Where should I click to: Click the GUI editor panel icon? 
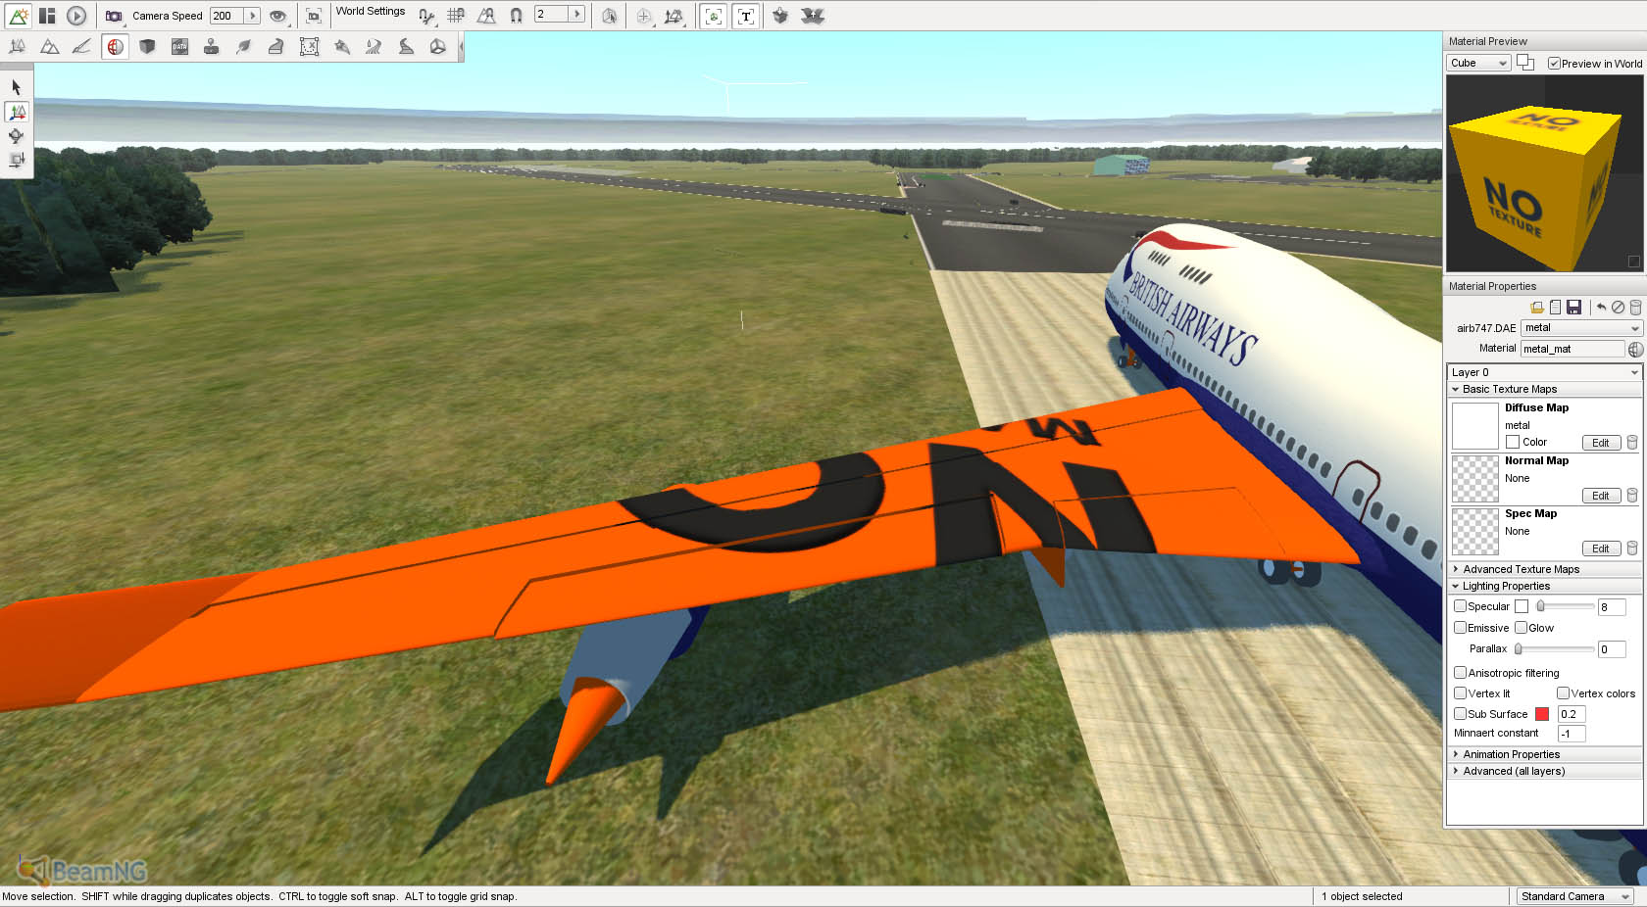click(x=47, y=16)
